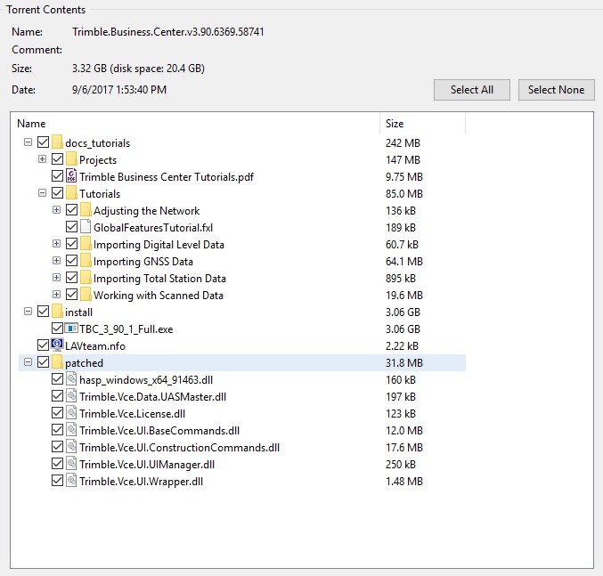Viewport: 603px width, 576px height.
Task: Collapse the patched folder
Action: 28,362
